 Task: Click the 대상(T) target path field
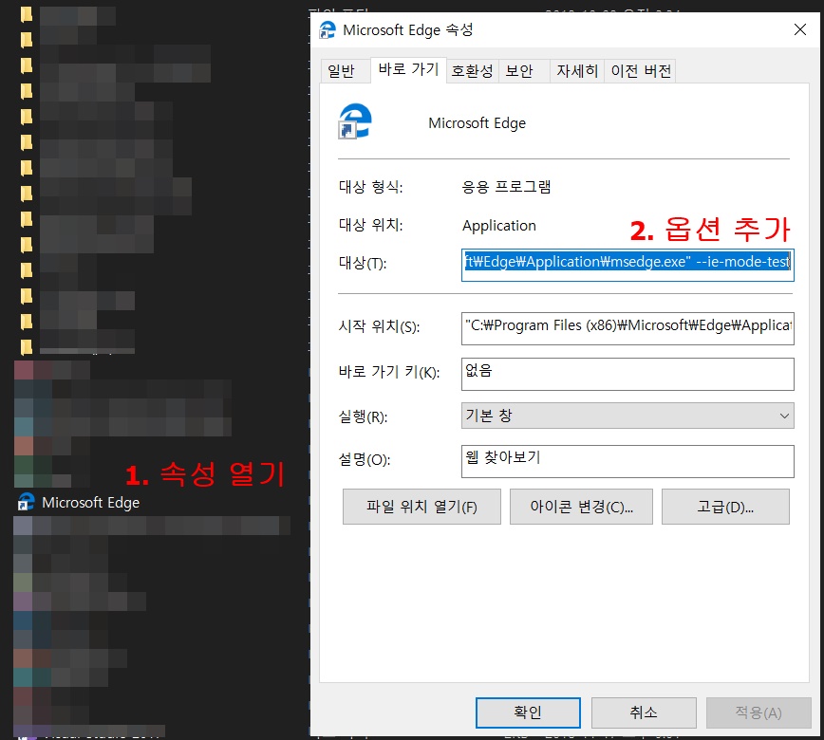tap(627, 265)
